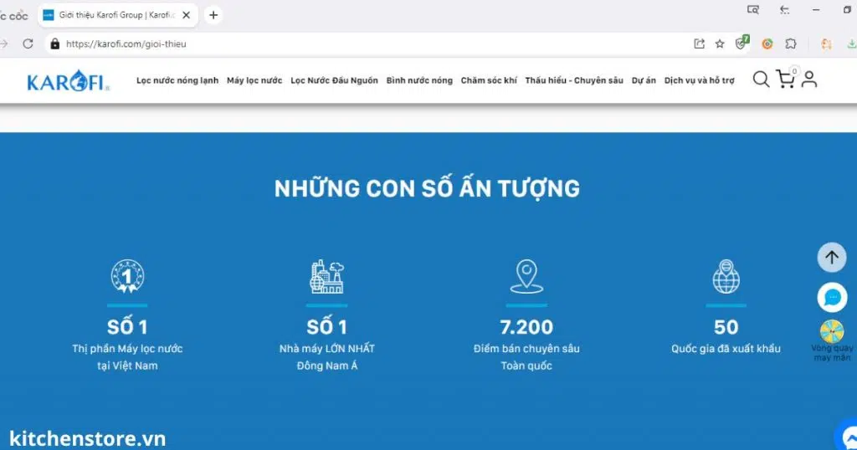Click the Messenger icon at bottom right
Screen dimensions: 857x450
[x=847, y=435]
